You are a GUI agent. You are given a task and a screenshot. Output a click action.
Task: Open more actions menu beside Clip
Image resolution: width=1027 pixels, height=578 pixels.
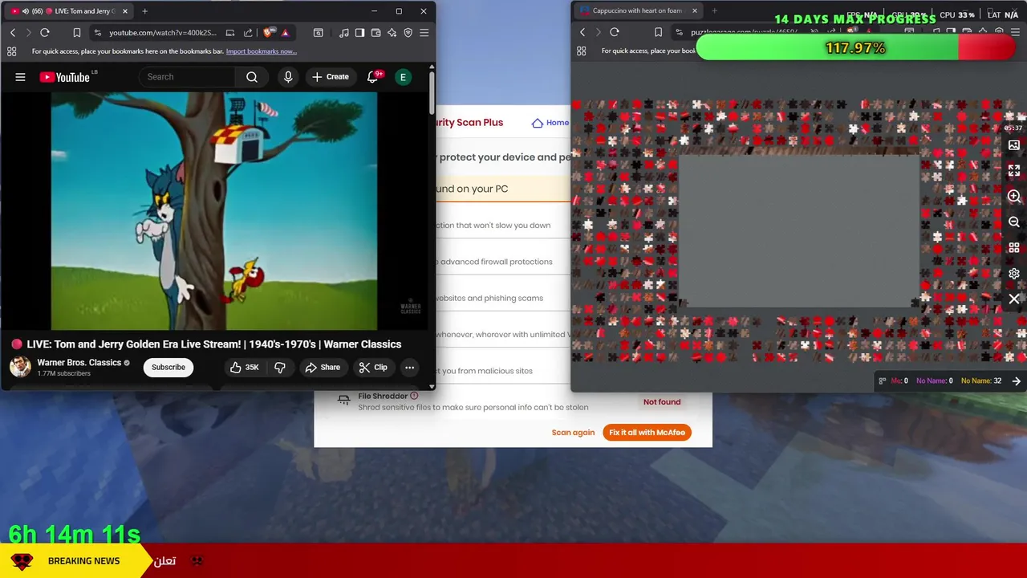click(409, 367)
